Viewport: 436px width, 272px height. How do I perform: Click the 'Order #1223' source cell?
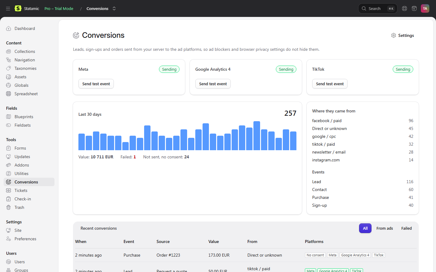tap(168, 255)
